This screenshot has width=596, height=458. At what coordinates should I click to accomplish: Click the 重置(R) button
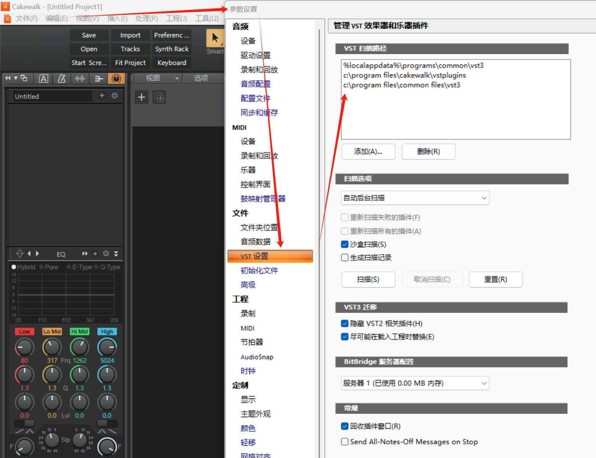click(x=496, y=279)
